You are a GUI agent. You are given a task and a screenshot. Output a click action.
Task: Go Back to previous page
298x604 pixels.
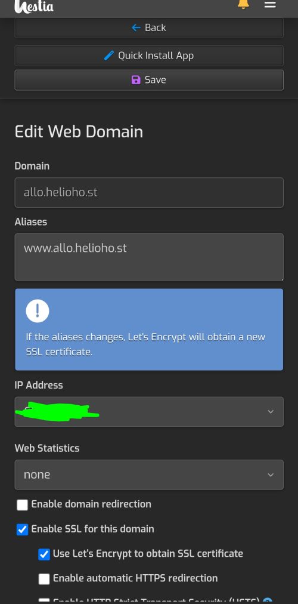click(149, 27)
